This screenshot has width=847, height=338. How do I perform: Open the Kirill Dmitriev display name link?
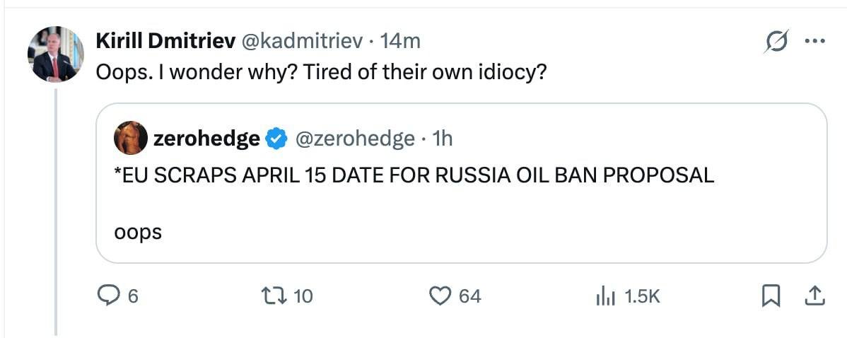point(166,42)
